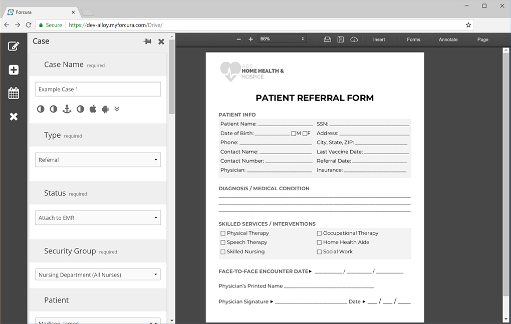This screenshot has width=511, height=324.
Task: Open the Forms menu
Action: pyautogui.click(x=413, y=40)
